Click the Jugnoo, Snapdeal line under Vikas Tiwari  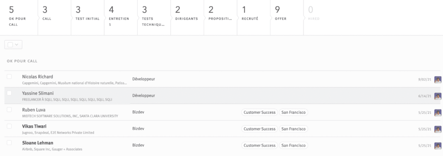click(x=58, y=133)
